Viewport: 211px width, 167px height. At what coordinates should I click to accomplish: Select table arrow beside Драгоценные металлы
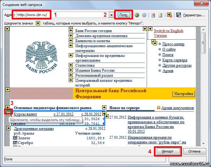(9, 128)
